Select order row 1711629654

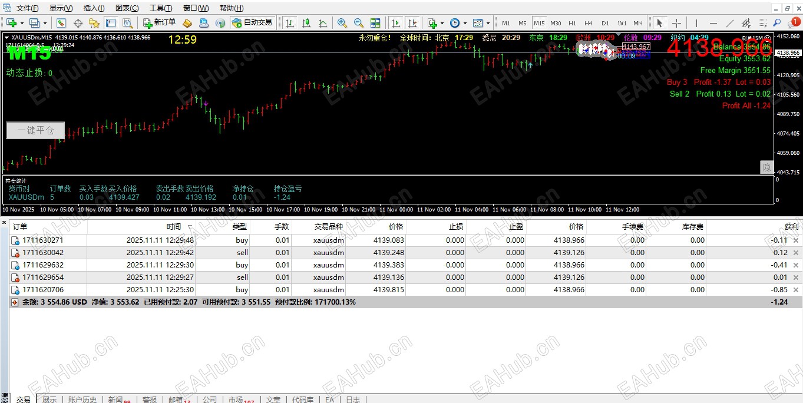point(405,278)
